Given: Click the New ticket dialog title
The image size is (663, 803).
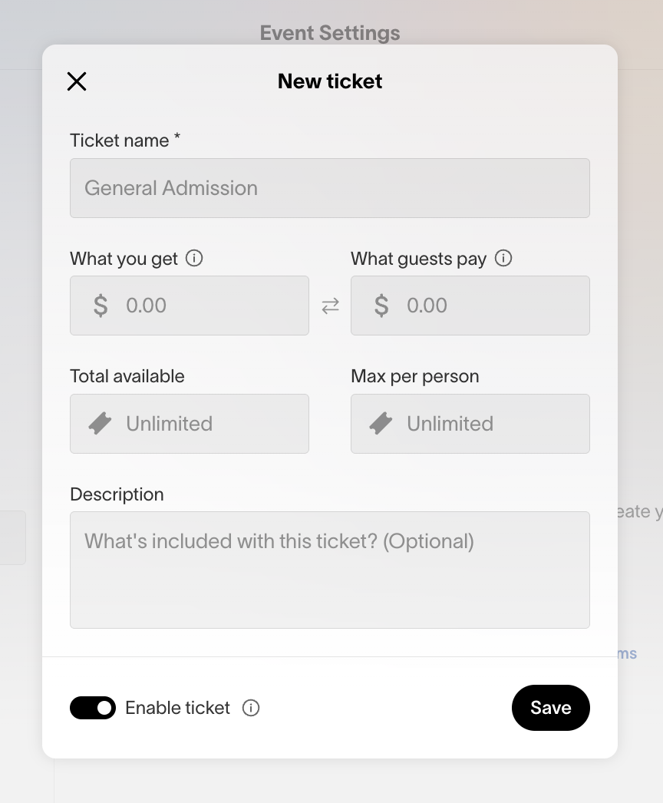Looking at the screenshot, I should point(330,81).
